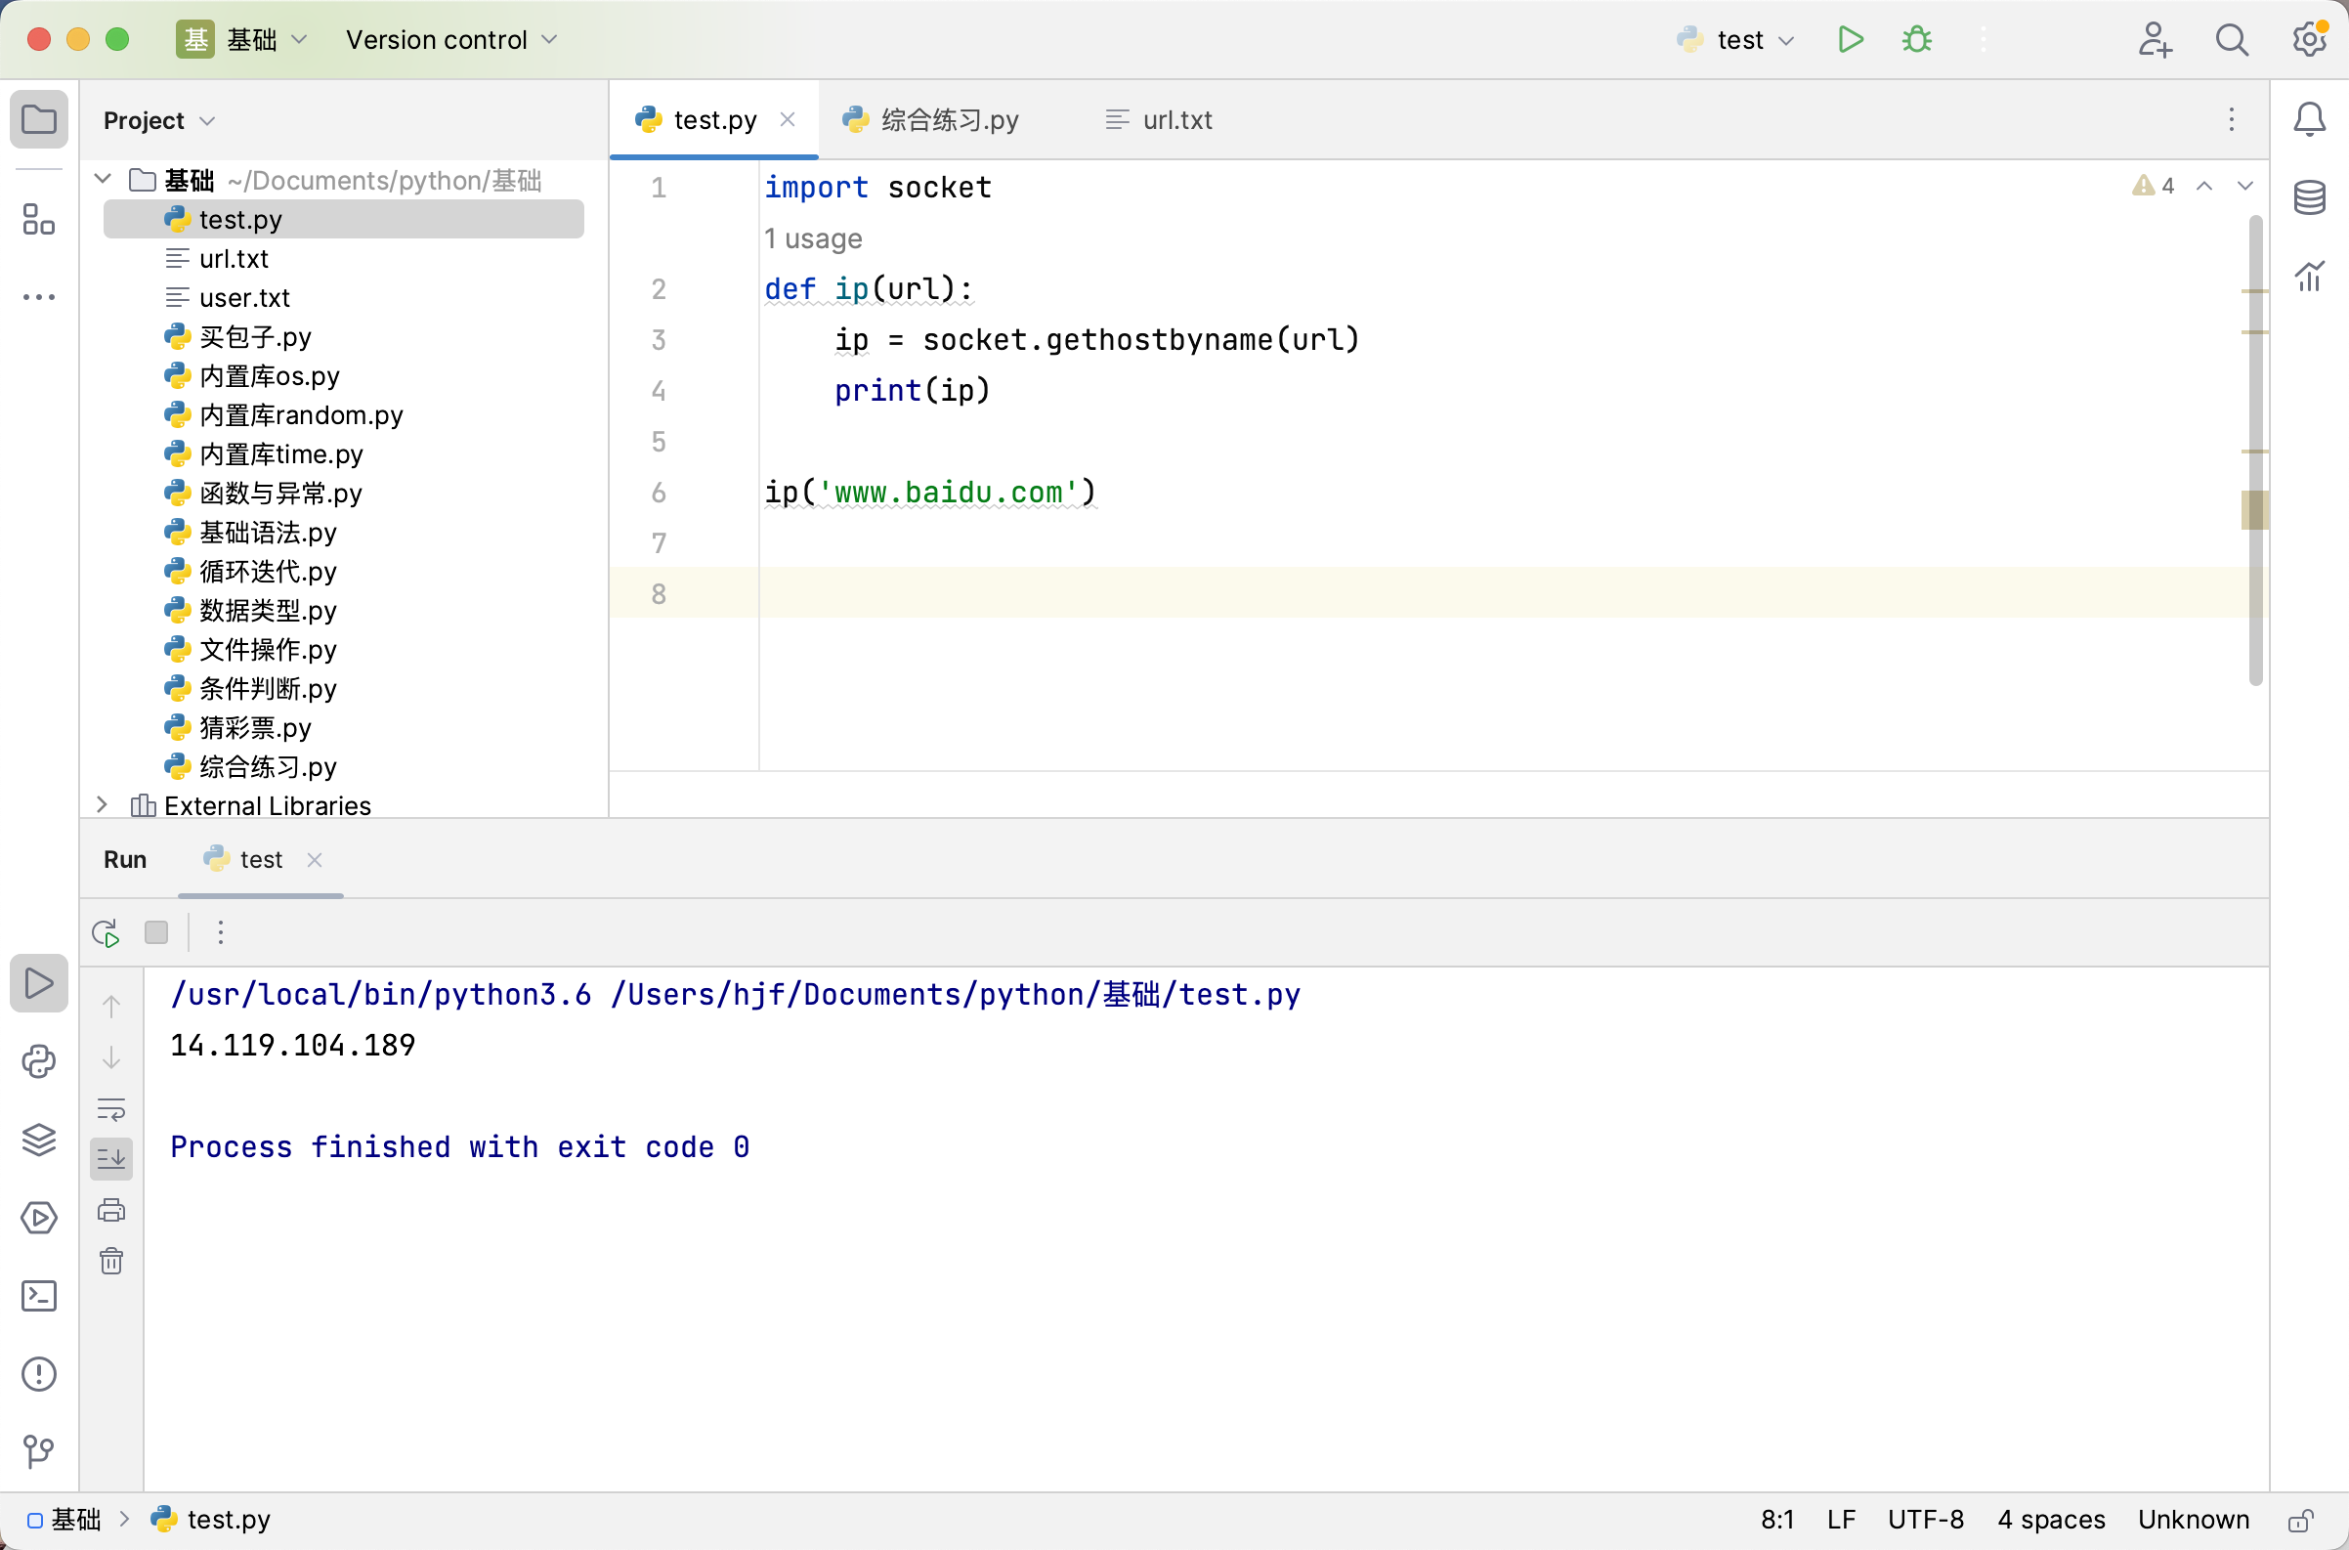
Task: Click down the stack trace arrow
Action: tap(111, 1057)
